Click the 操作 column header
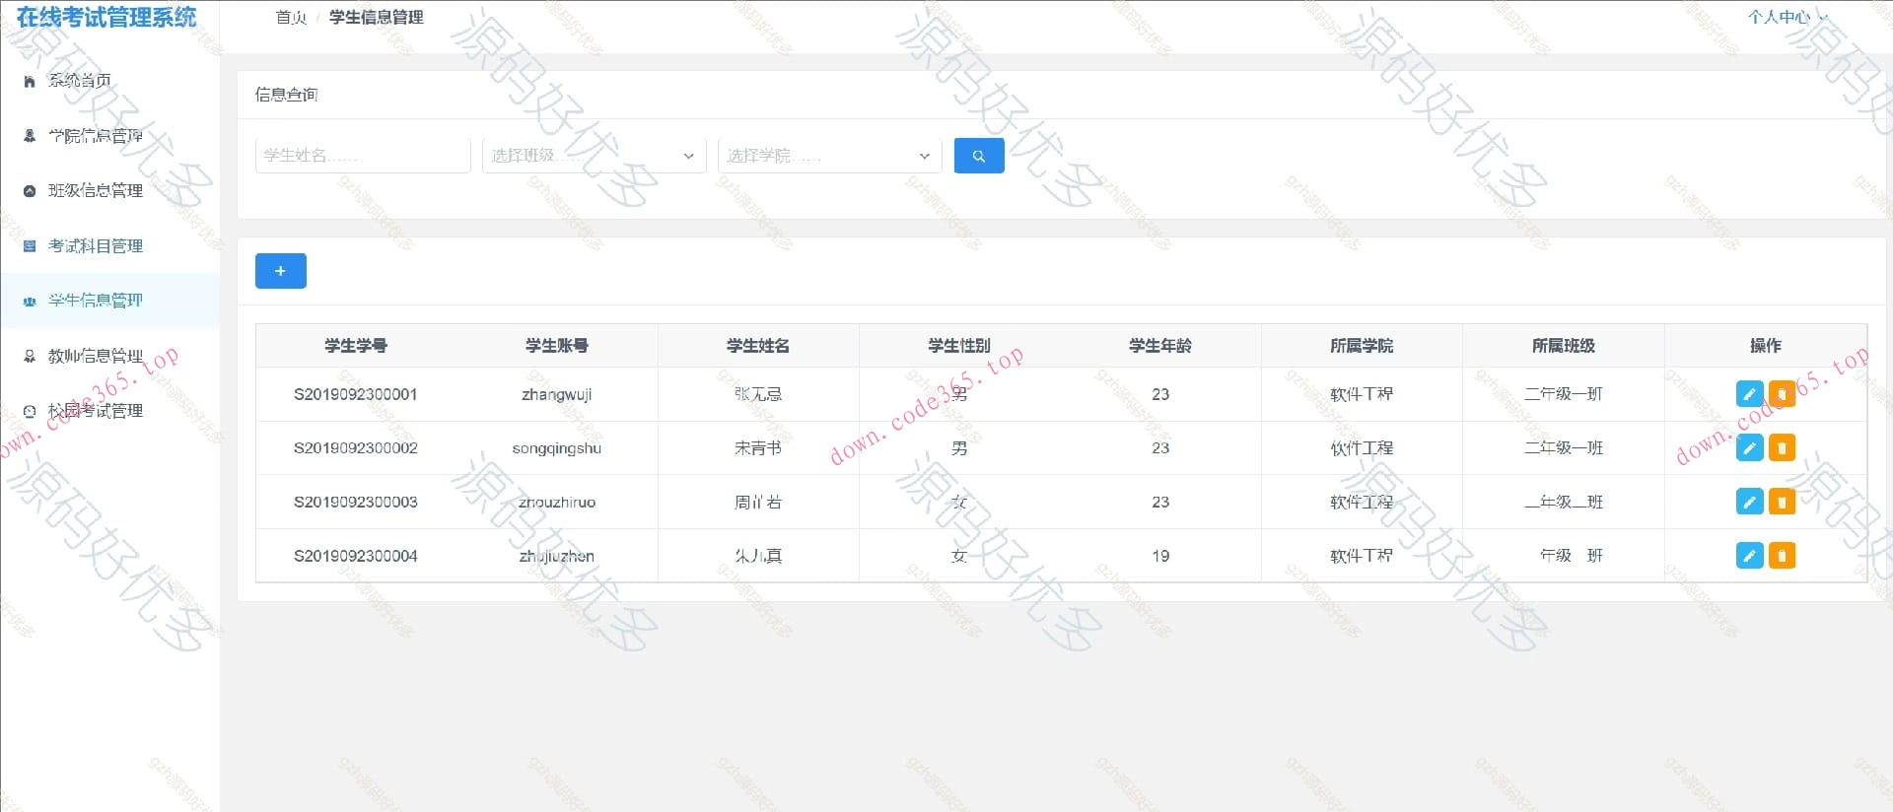 (1766, 346)
